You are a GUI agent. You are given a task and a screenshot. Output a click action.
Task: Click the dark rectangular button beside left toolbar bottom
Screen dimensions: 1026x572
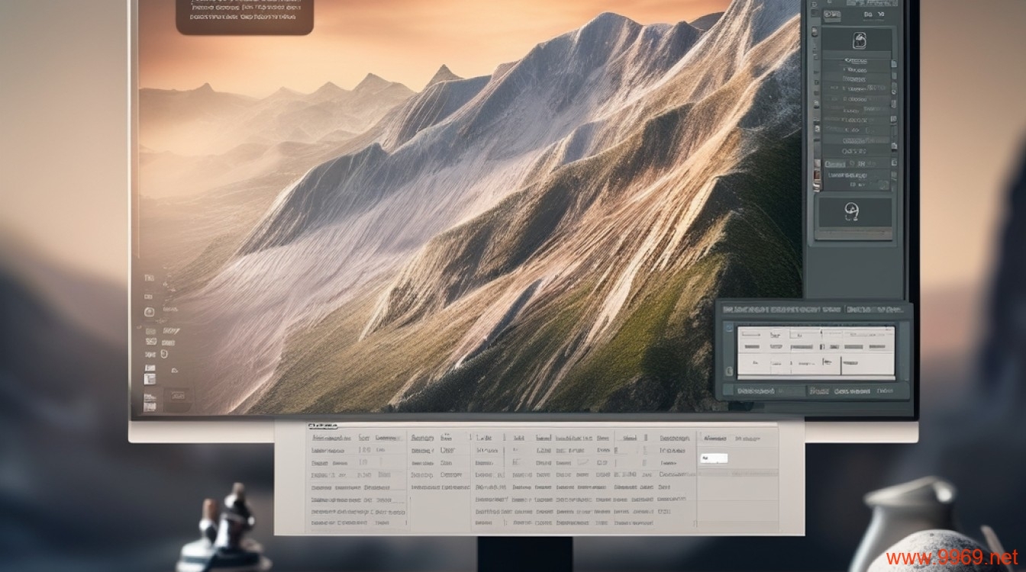coord(177,397)
